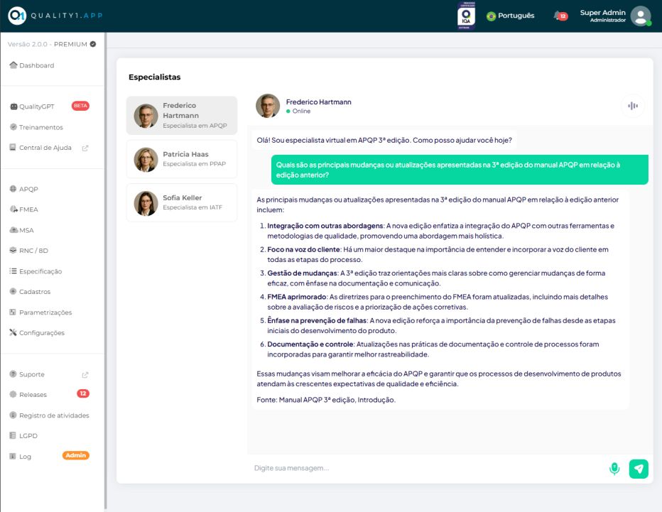Open the notifications bell with 12 badge
662x512 pixels.
[x=560, y=16]
